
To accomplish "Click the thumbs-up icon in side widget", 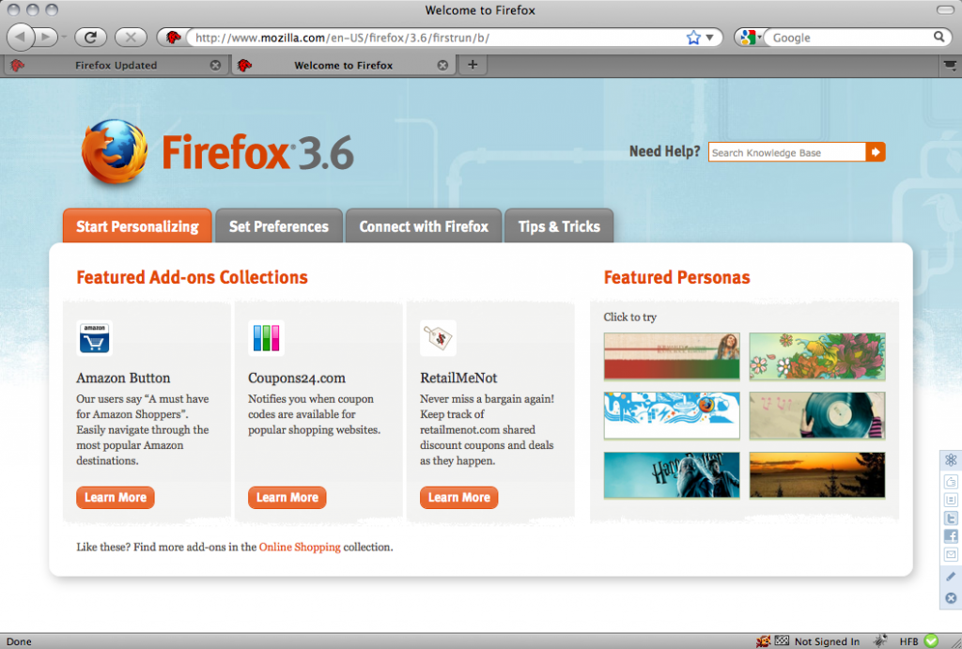I will click(951, 482).
